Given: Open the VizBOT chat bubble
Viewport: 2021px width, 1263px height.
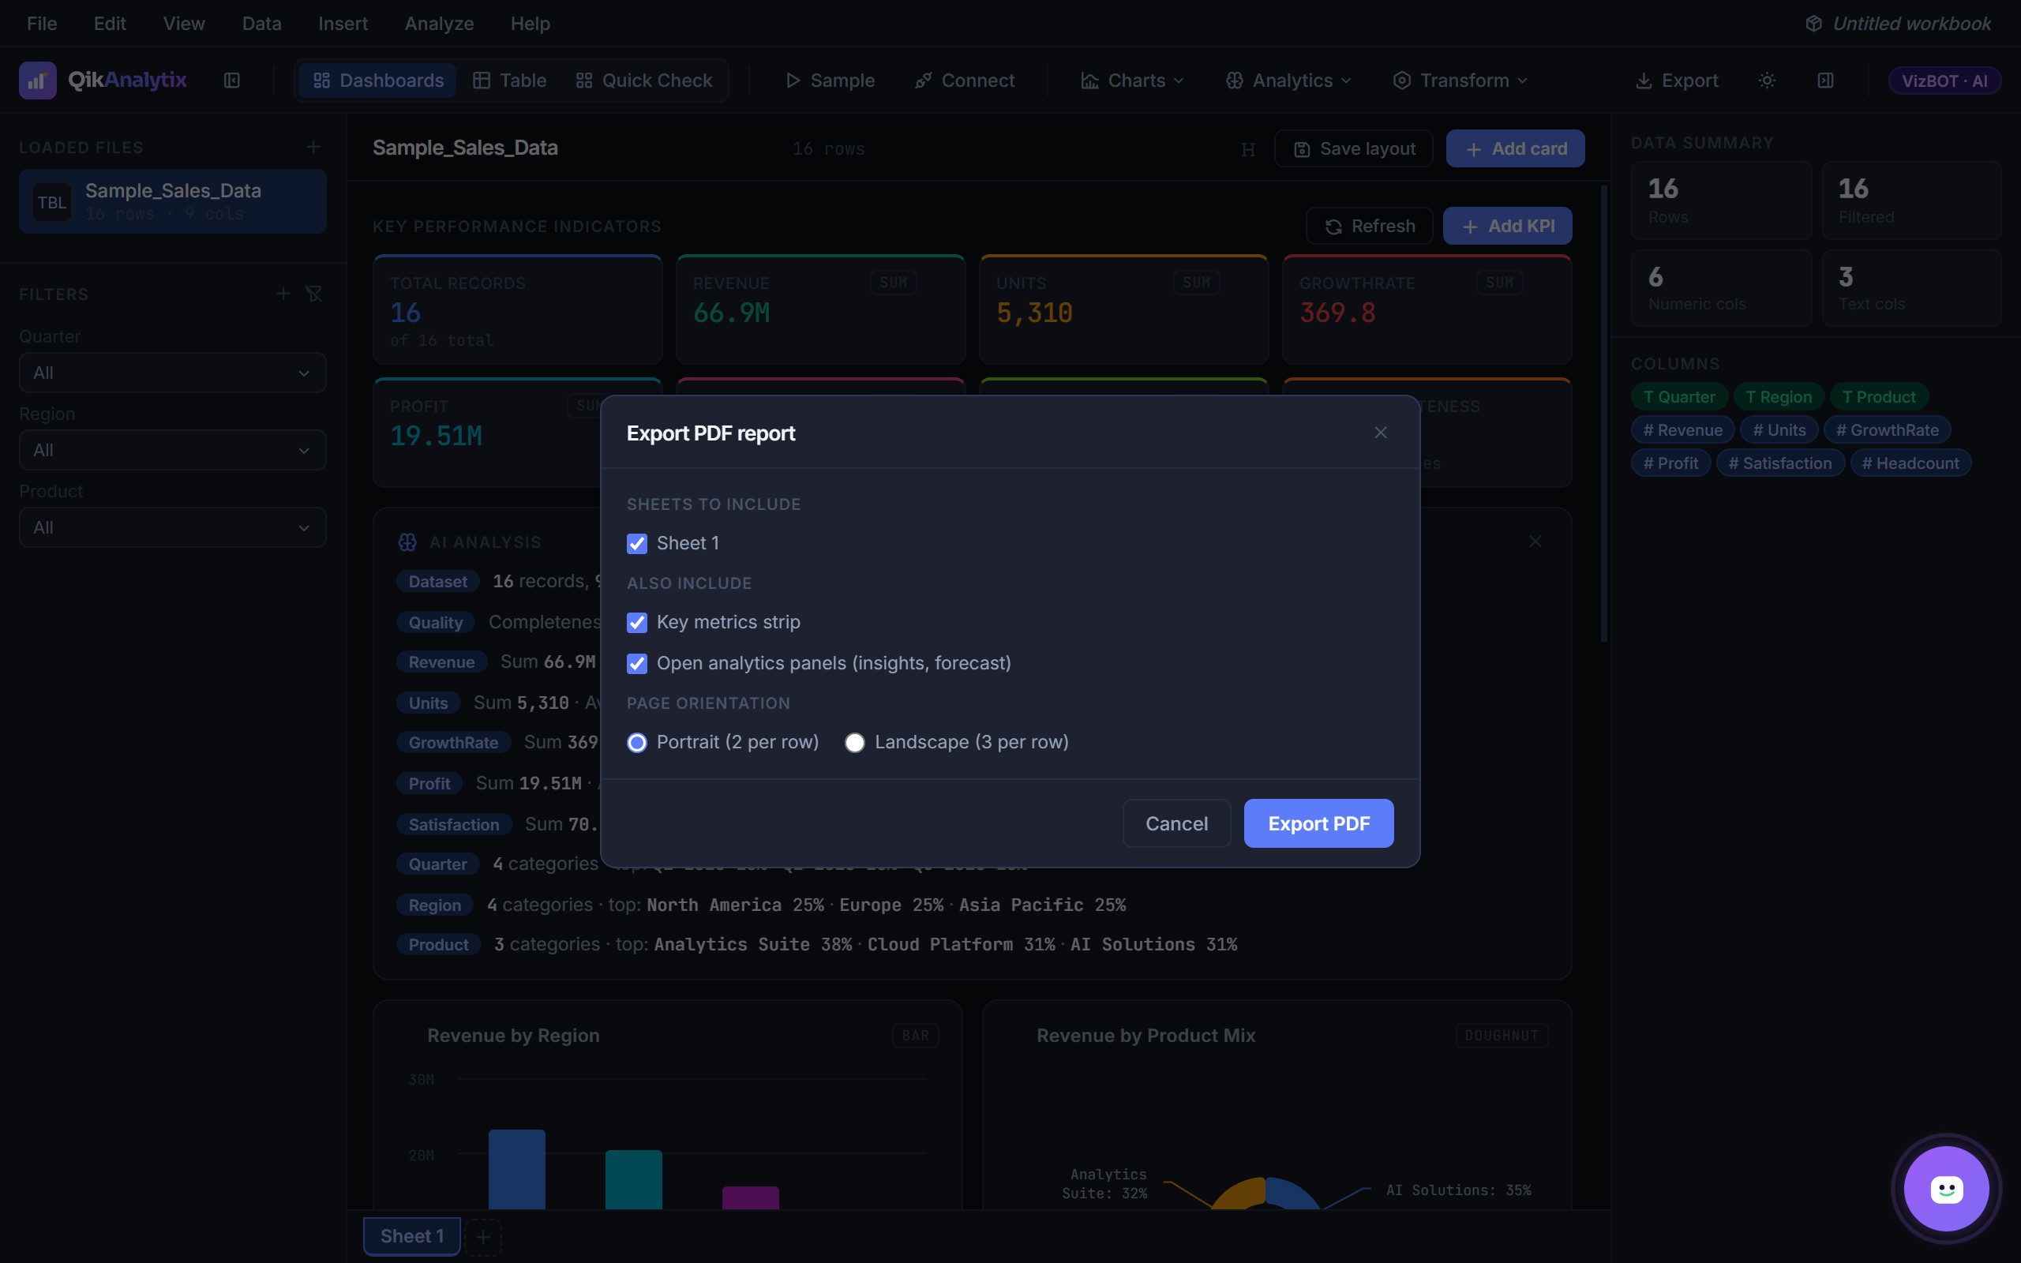Looking at the screenshot, I should (1946, 1188).
